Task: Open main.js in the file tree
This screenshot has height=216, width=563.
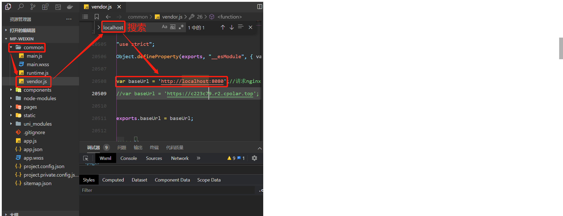Action: (35, 56)
